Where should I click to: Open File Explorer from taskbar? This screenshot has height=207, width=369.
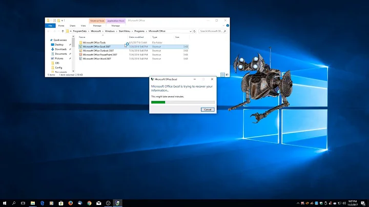tap(33, 203)
